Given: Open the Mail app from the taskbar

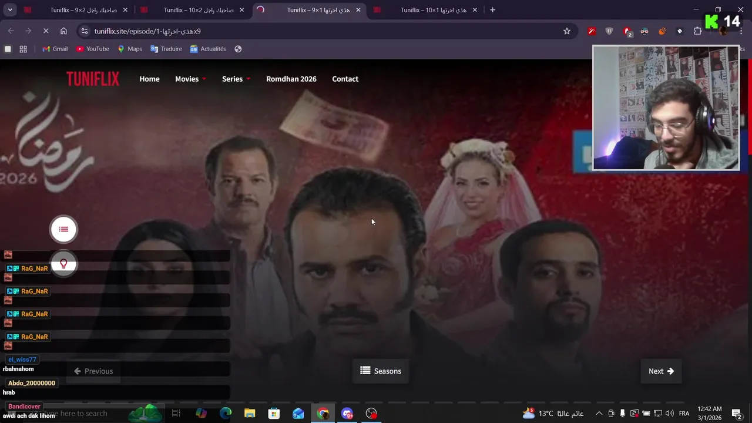Looking at the screenshot, I should (x=298, y=414).
